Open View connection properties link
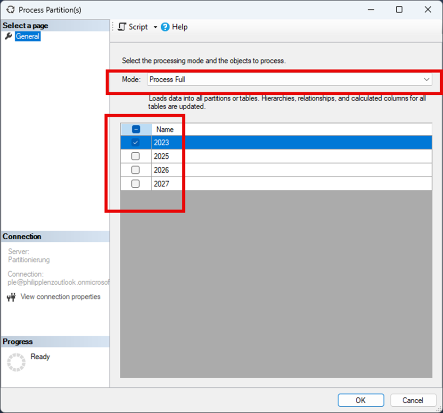Viewport: 443px width, 413px height. click(60, 297)
